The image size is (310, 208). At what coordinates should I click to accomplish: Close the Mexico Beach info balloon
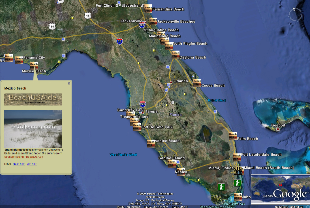[x=69, y=83]
